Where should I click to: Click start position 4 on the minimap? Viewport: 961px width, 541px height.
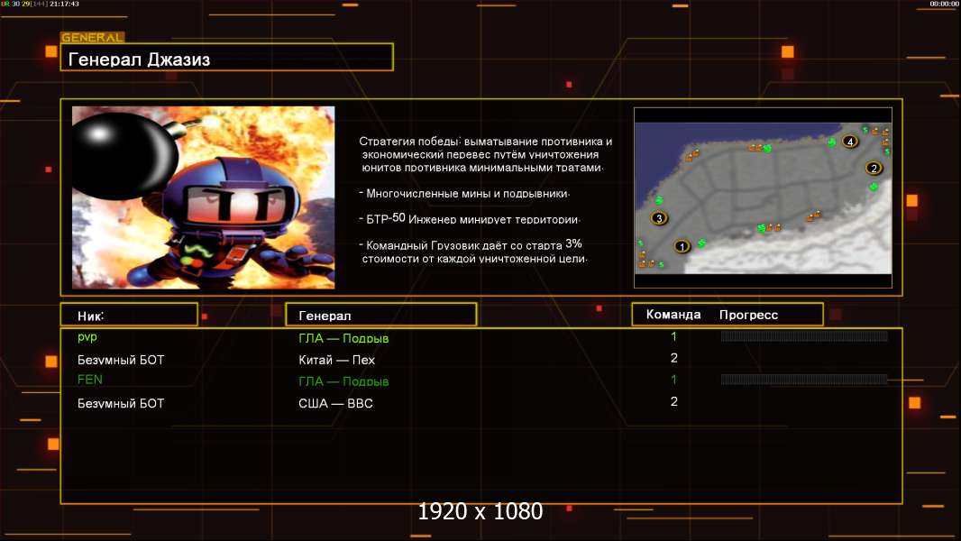[x=849, y=142]
